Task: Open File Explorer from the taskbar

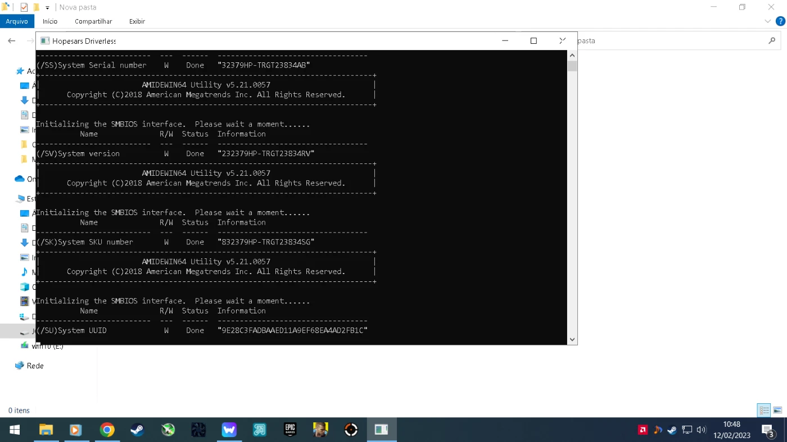Action: [x=46, y=430]
